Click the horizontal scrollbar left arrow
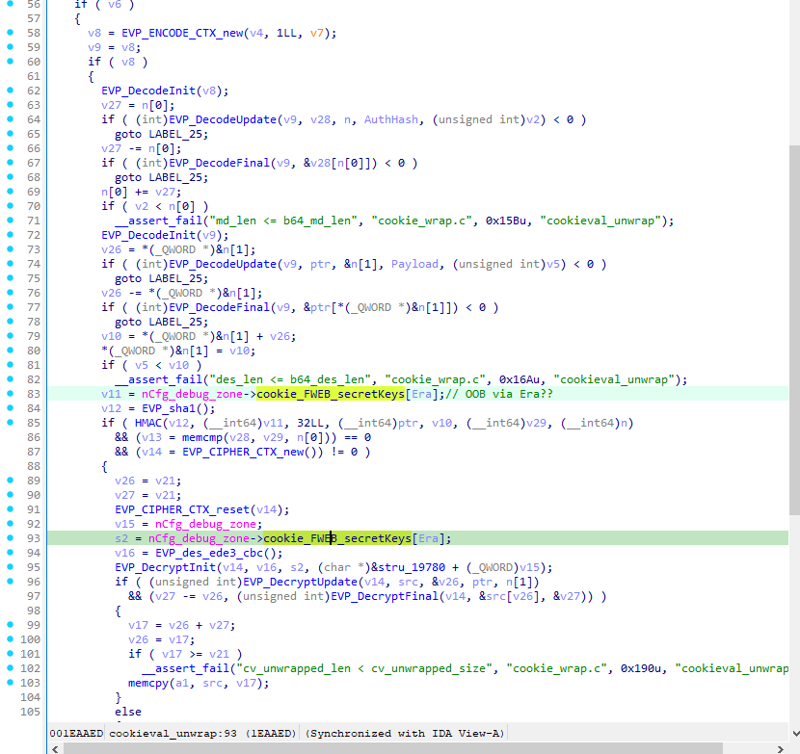The image size is (800, 754). [x=55, y=748]
